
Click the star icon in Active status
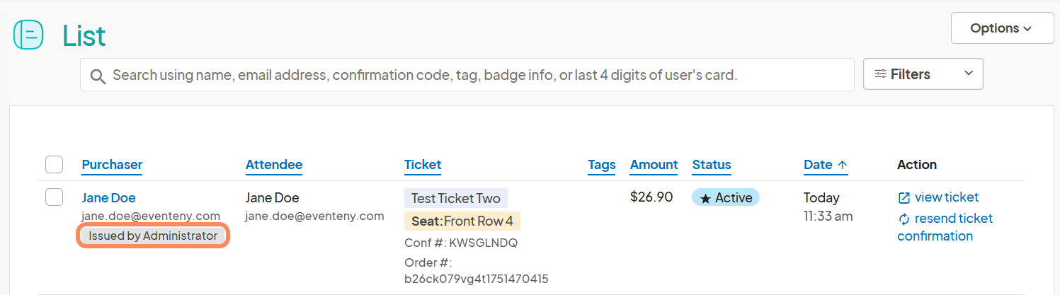coord(705,198)
